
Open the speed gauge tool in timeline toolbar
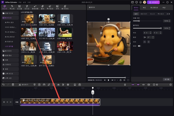[44, 85]
